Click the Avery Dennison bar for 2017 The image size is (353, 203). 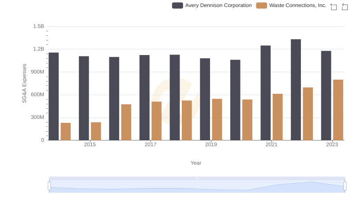click(145, 97)
